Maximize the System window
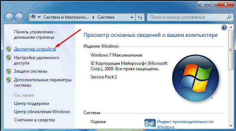The width and height of the screenshot is (236, 131). (212, 5)
